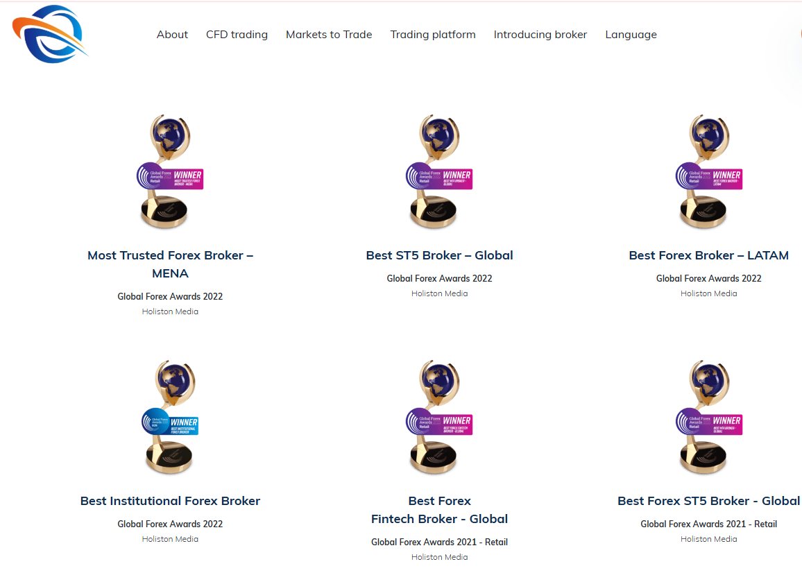802x573 pixels.
Task: Click the Best Forex ST5 Broker - Global heading
Action: [708, 501]
